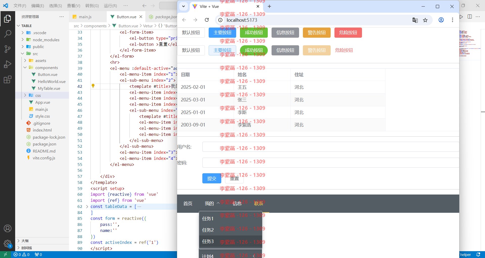Viewport: 485px width, 258px height.
Task: Open vite.config.js in the explorer
Action: click(x=44, y=158)
